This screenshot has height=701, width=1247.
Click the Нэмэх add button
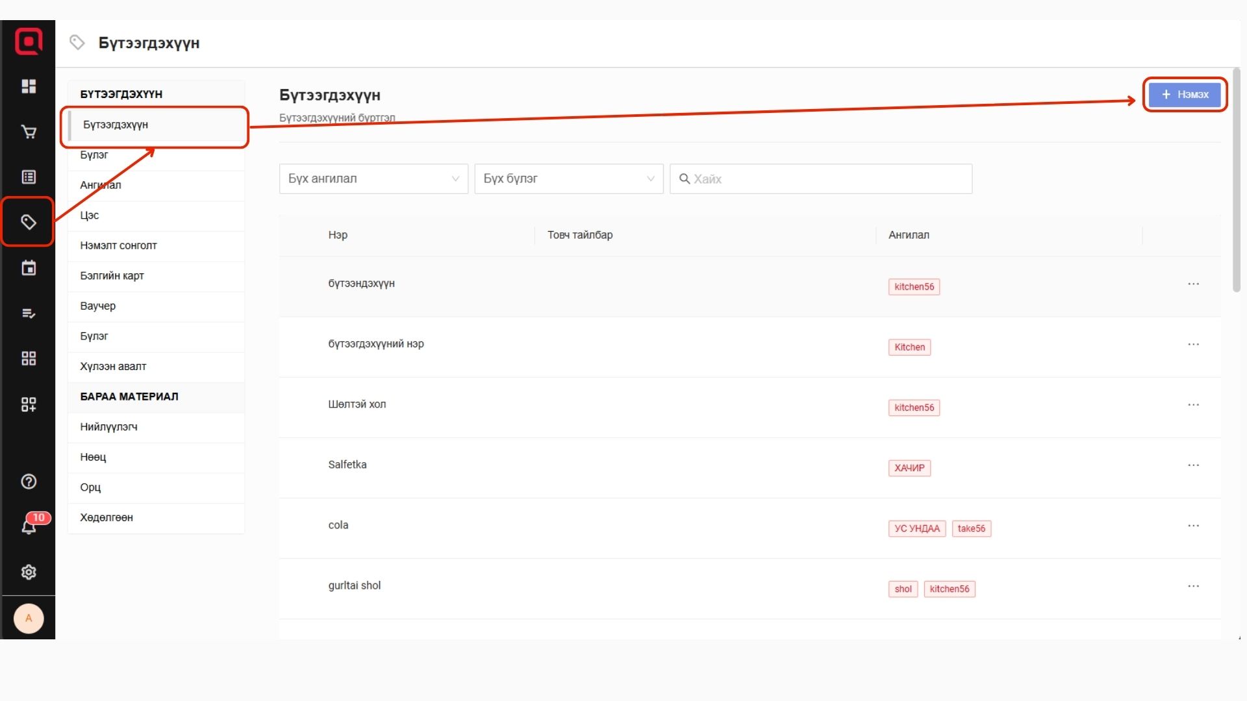[x=1185, y=95]
